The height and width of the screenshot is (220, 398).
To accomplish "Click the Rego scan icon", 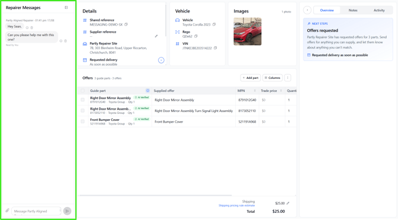I will [x=178, y=32].
